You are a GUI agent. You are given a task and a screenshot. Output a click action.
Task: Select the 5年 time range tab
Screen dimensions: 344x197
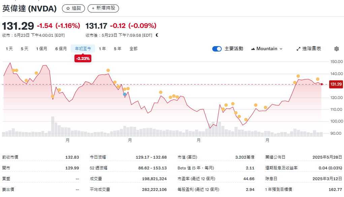coord(118,49)
